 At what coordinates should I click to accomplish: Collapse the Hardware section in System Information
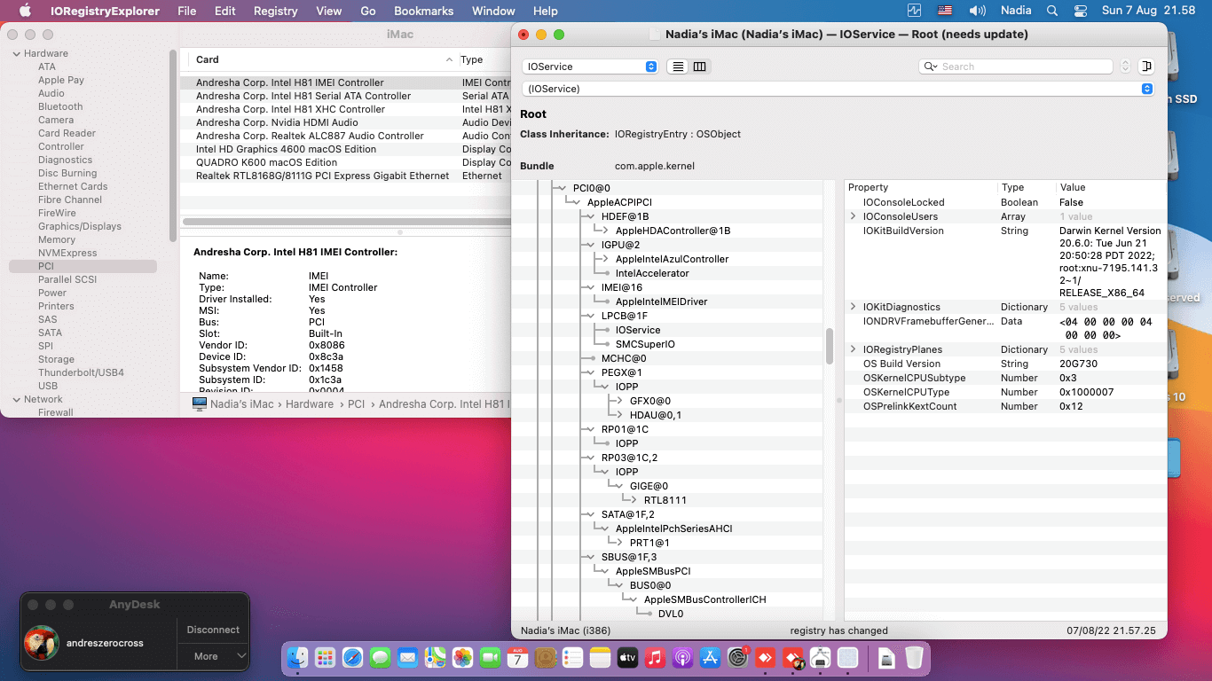click(16, 53)
